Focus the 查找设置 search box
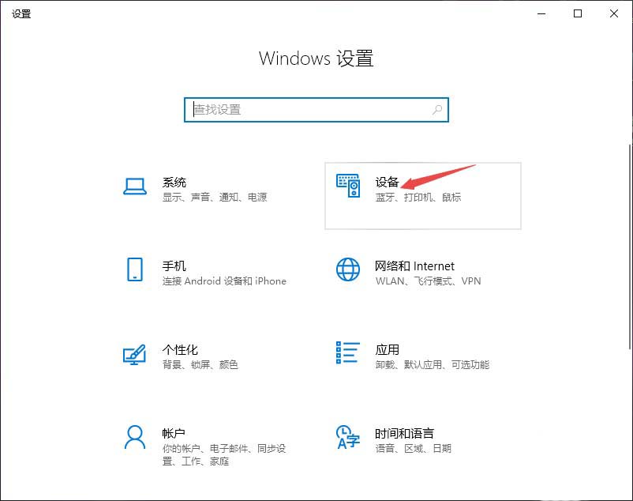The height and width of the screenshot is (501, 633). [x=316, y=110]
